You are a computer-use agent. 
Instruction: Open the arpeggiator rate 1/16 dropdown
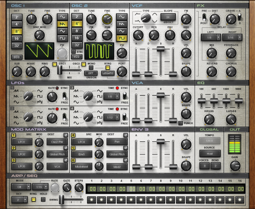coord(40,187)
